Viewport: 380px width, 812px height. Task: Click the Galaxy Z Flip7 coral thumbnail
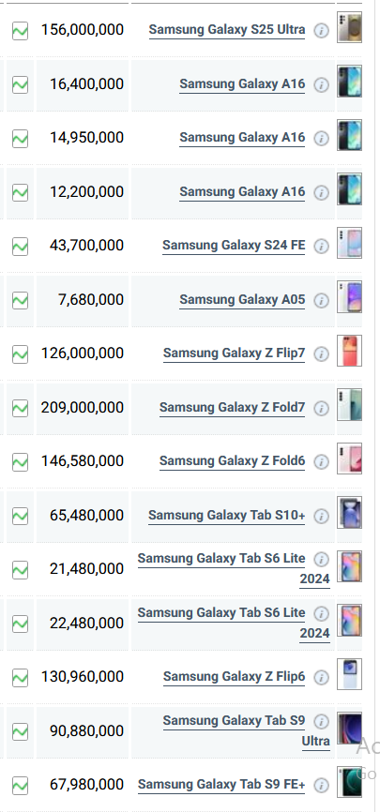pos(349,351)
